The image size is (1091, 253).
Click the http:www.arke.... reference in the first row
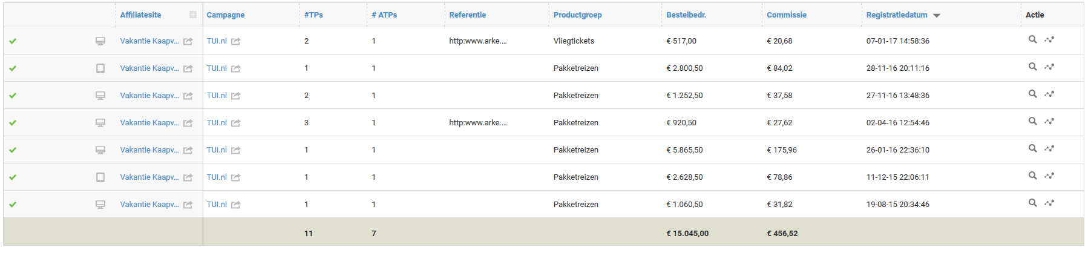[477, 41]
